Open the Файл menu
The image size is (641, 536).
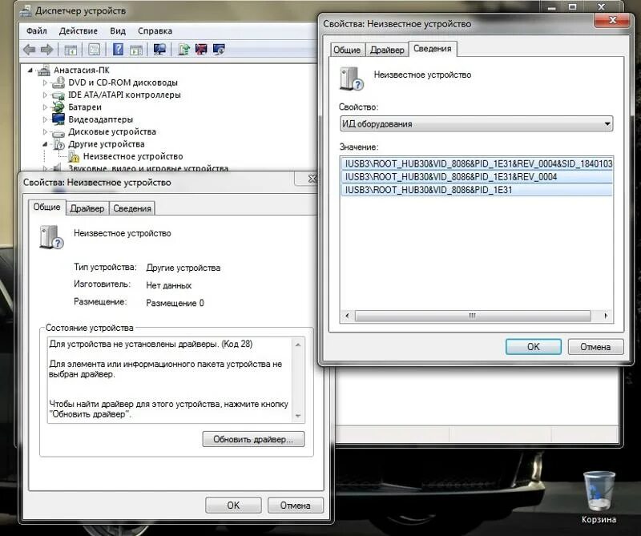point(37,31)
